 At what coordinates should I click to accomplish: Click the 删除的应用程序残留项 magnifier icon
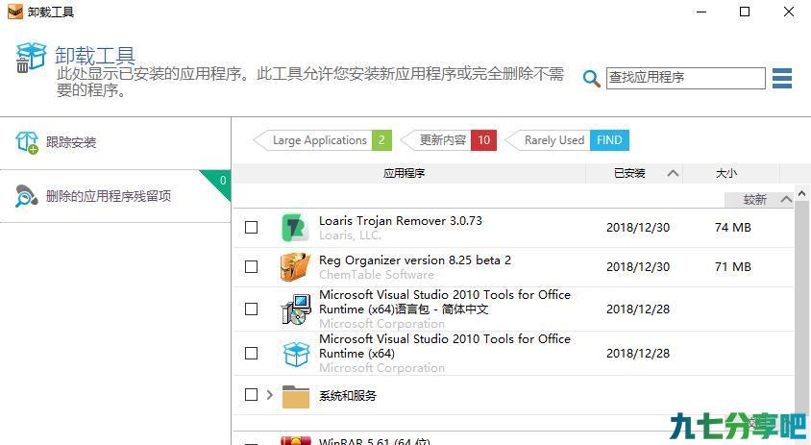pyautogui.click(x=26, y=196)
